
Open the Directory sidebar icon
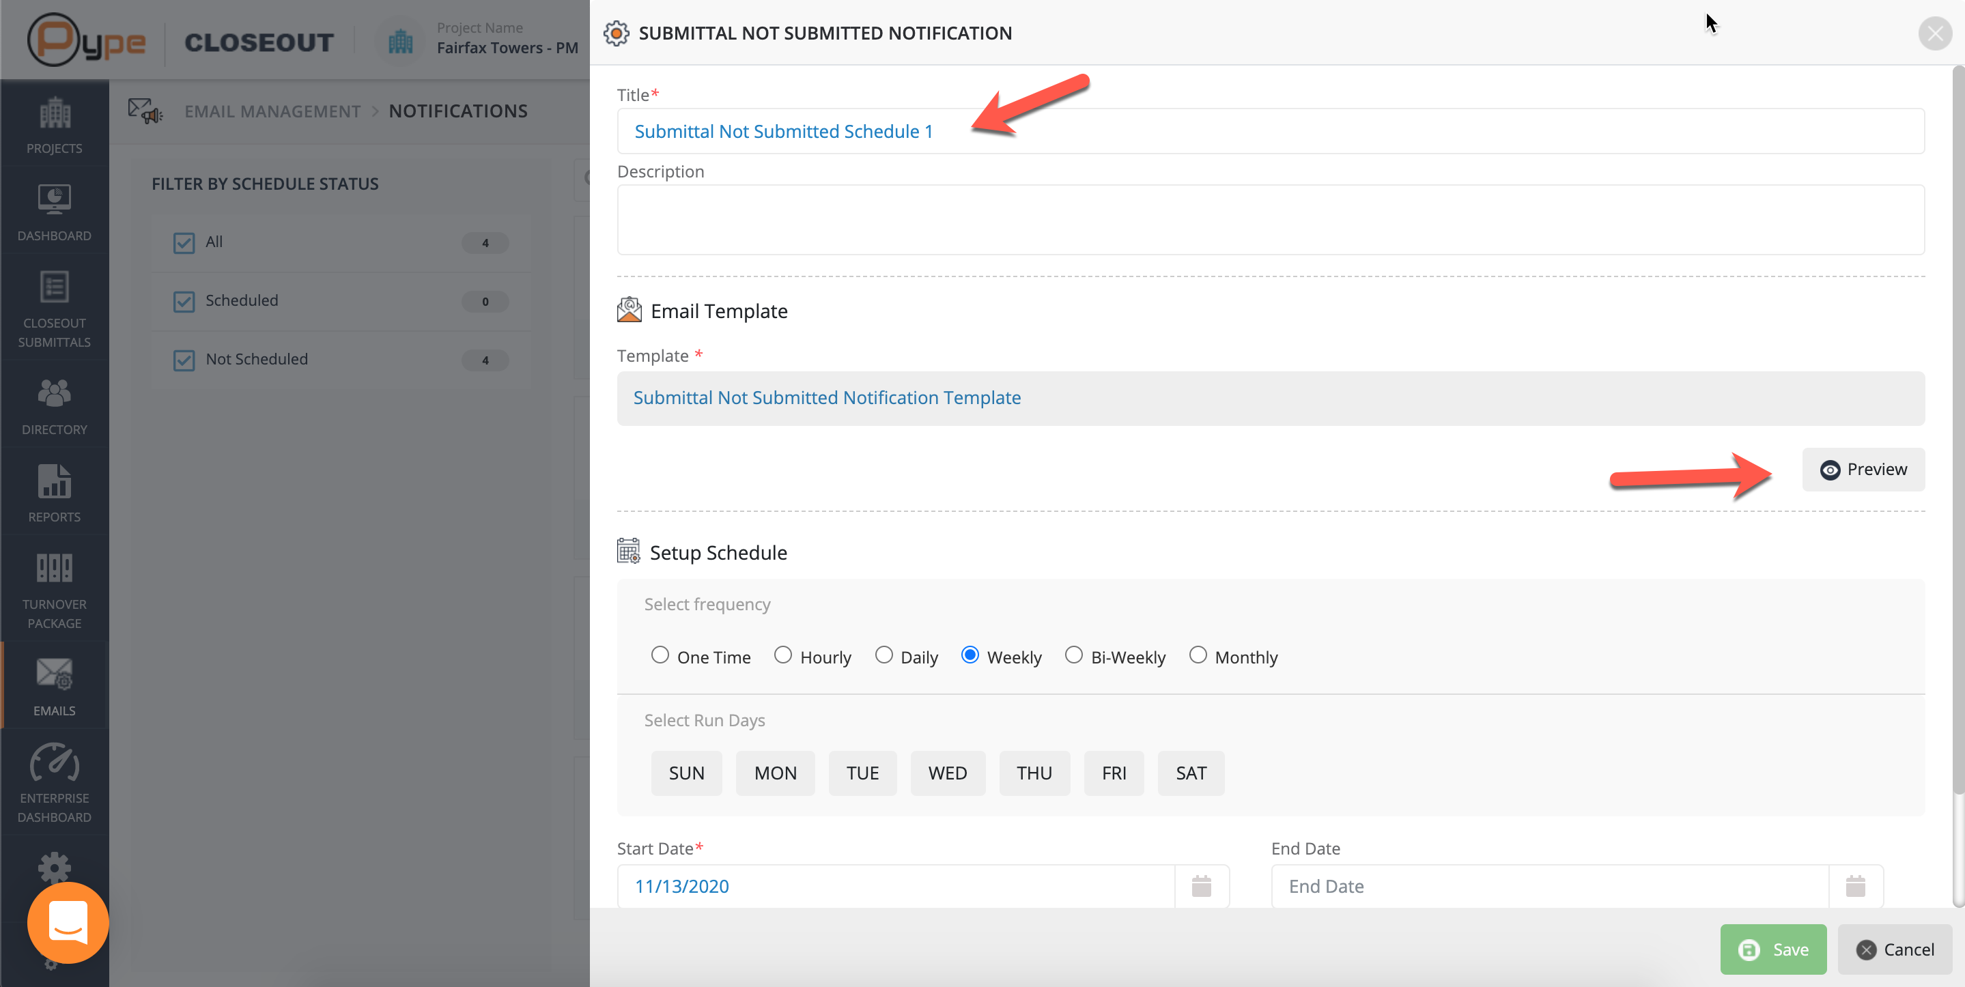(x=54, y=405)
